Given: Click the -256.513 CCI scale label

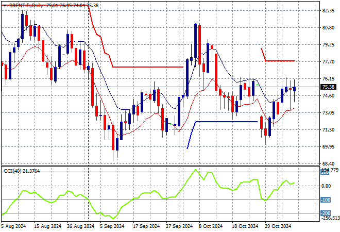Looking at the screenshot, I should point(329,218).
